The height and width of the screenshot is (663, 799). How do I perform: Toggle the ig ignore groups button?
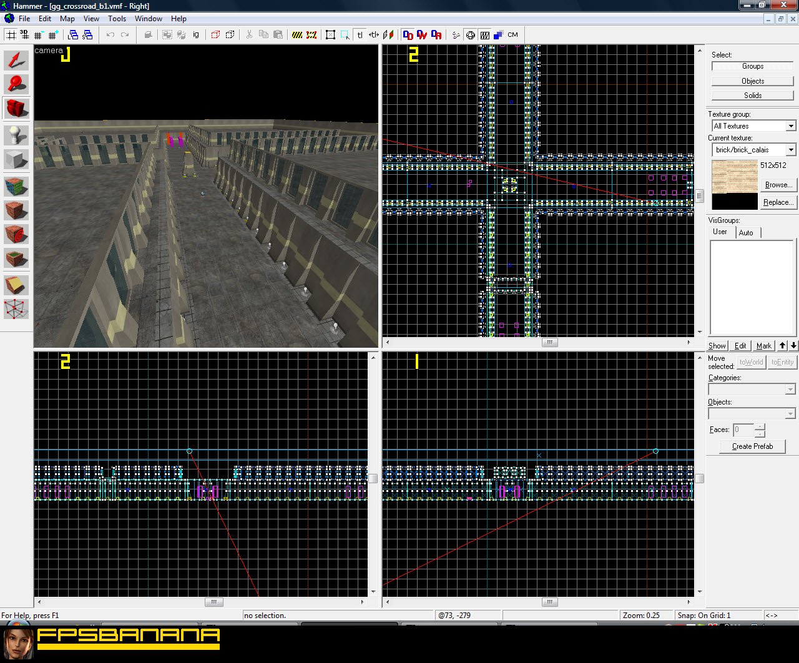[x=196, y=35]
